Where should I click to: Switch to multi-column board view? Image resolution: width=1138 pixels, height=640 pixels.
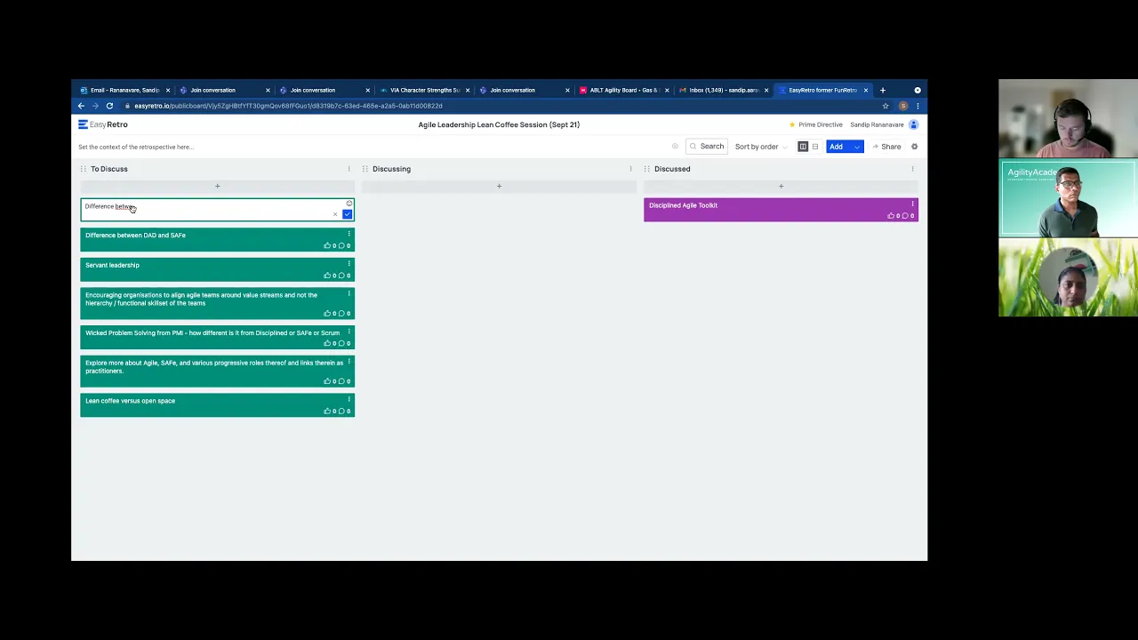(x=803, y=147)
